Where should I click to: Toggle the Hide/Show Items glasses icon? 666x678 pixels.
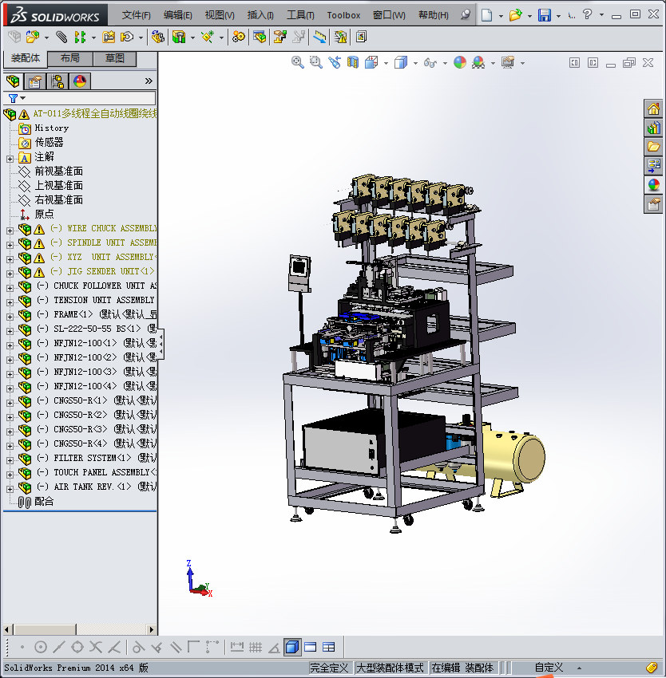430,63
